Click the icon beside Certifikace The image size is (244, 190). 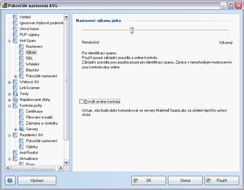(x=21, y=111)
